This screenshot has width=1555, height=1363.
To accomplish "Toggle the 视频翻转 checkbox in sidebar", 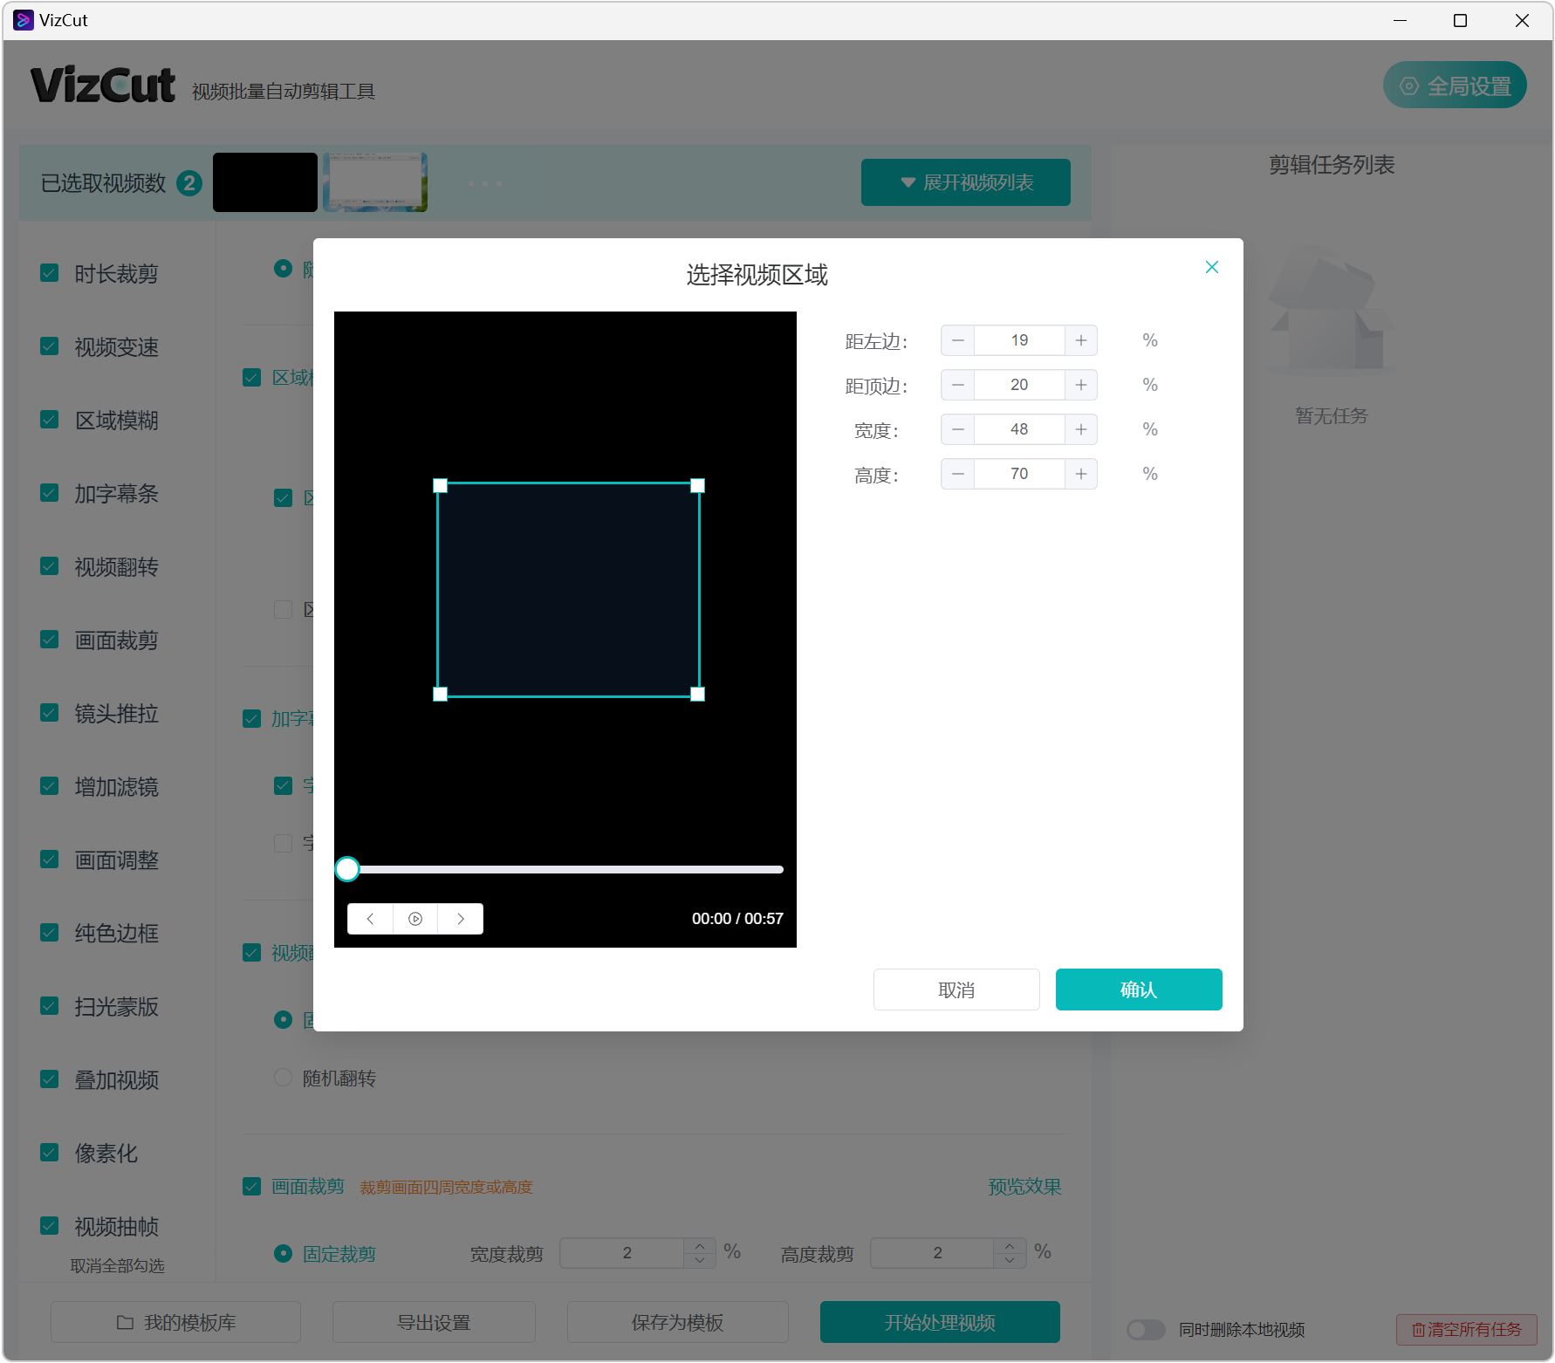I will 50,566.
